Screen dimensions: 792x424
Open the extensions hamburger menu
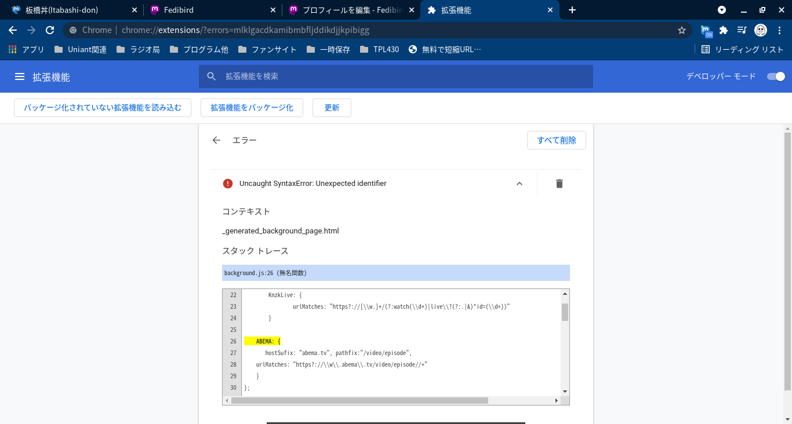pos(20,77)
